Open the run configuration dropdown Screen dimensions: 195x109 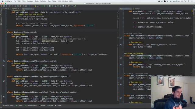click(37, 6)
